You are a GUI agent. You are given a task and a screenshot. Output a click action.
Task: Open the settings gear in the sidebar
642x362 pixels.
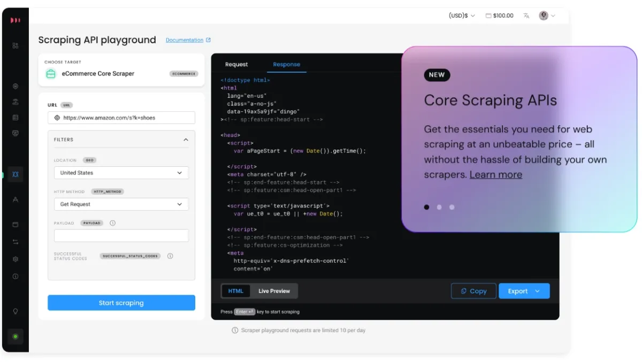pyautogui.click(x=16, y=259)
